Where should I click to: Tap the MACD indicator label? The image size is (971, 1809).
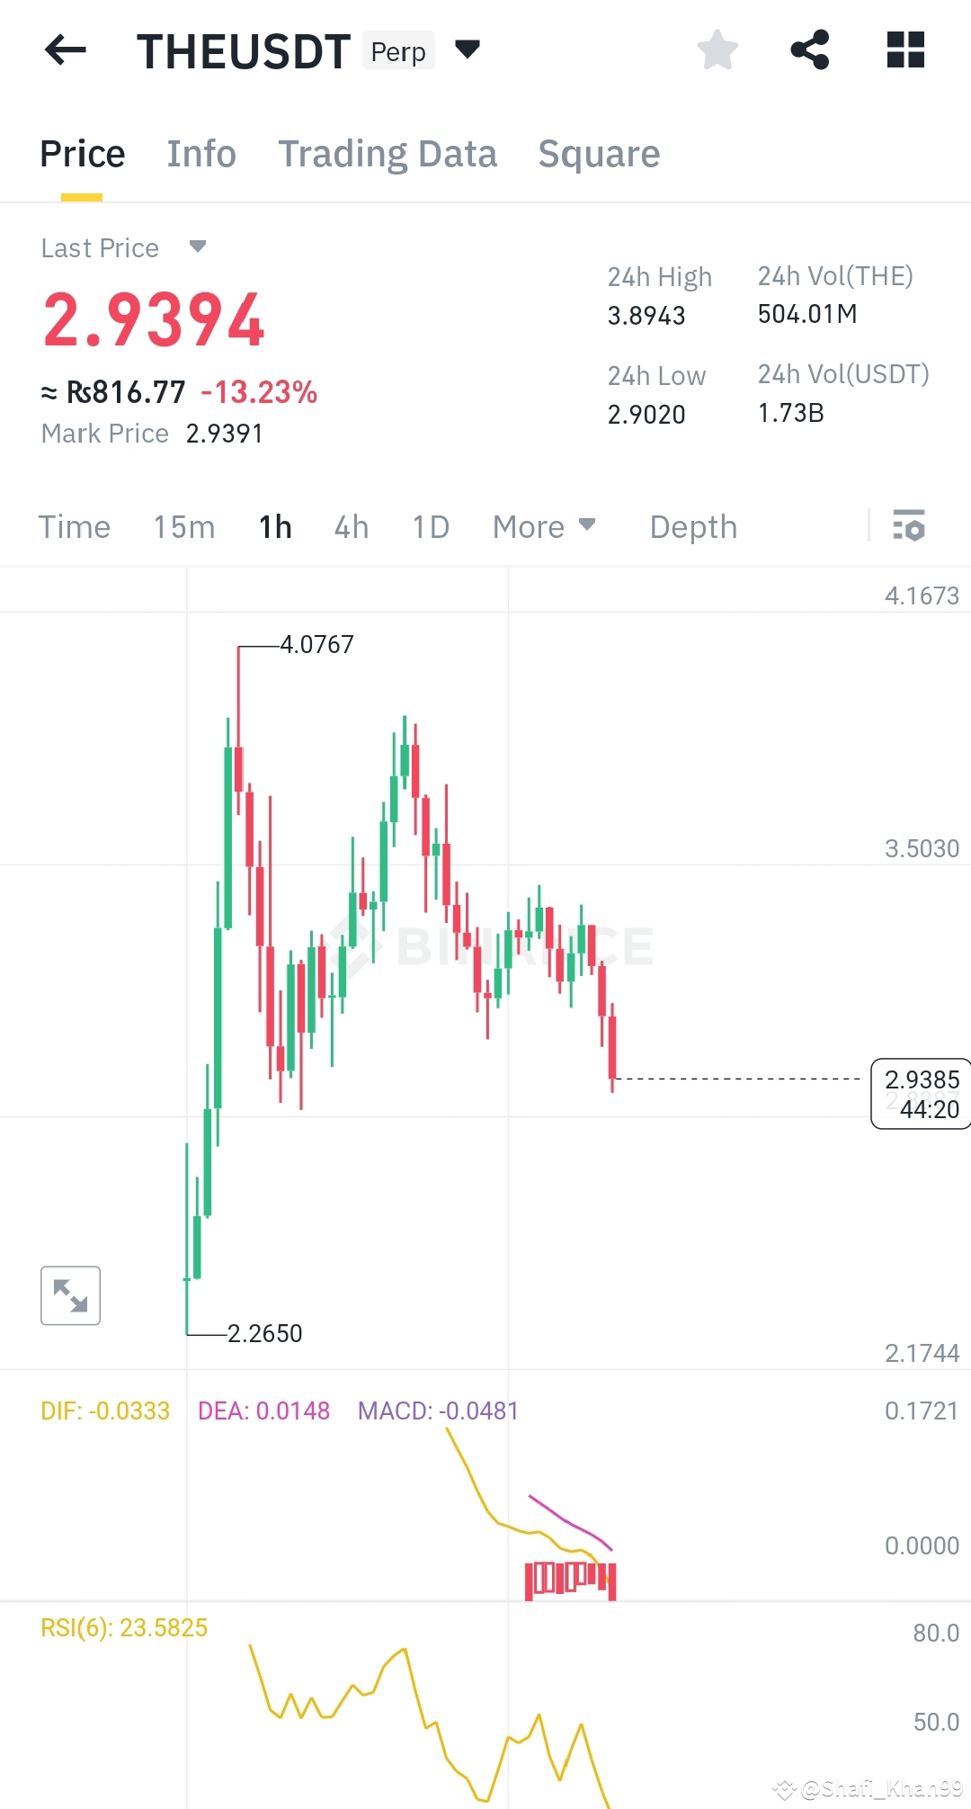(x=438, y=1410)
